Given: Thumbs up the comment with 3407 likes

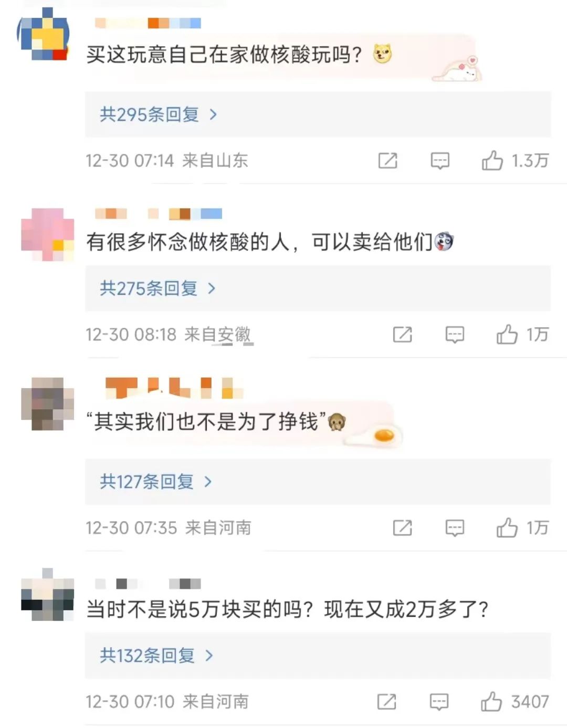Looking at the screenshot, I should [491, 702].
